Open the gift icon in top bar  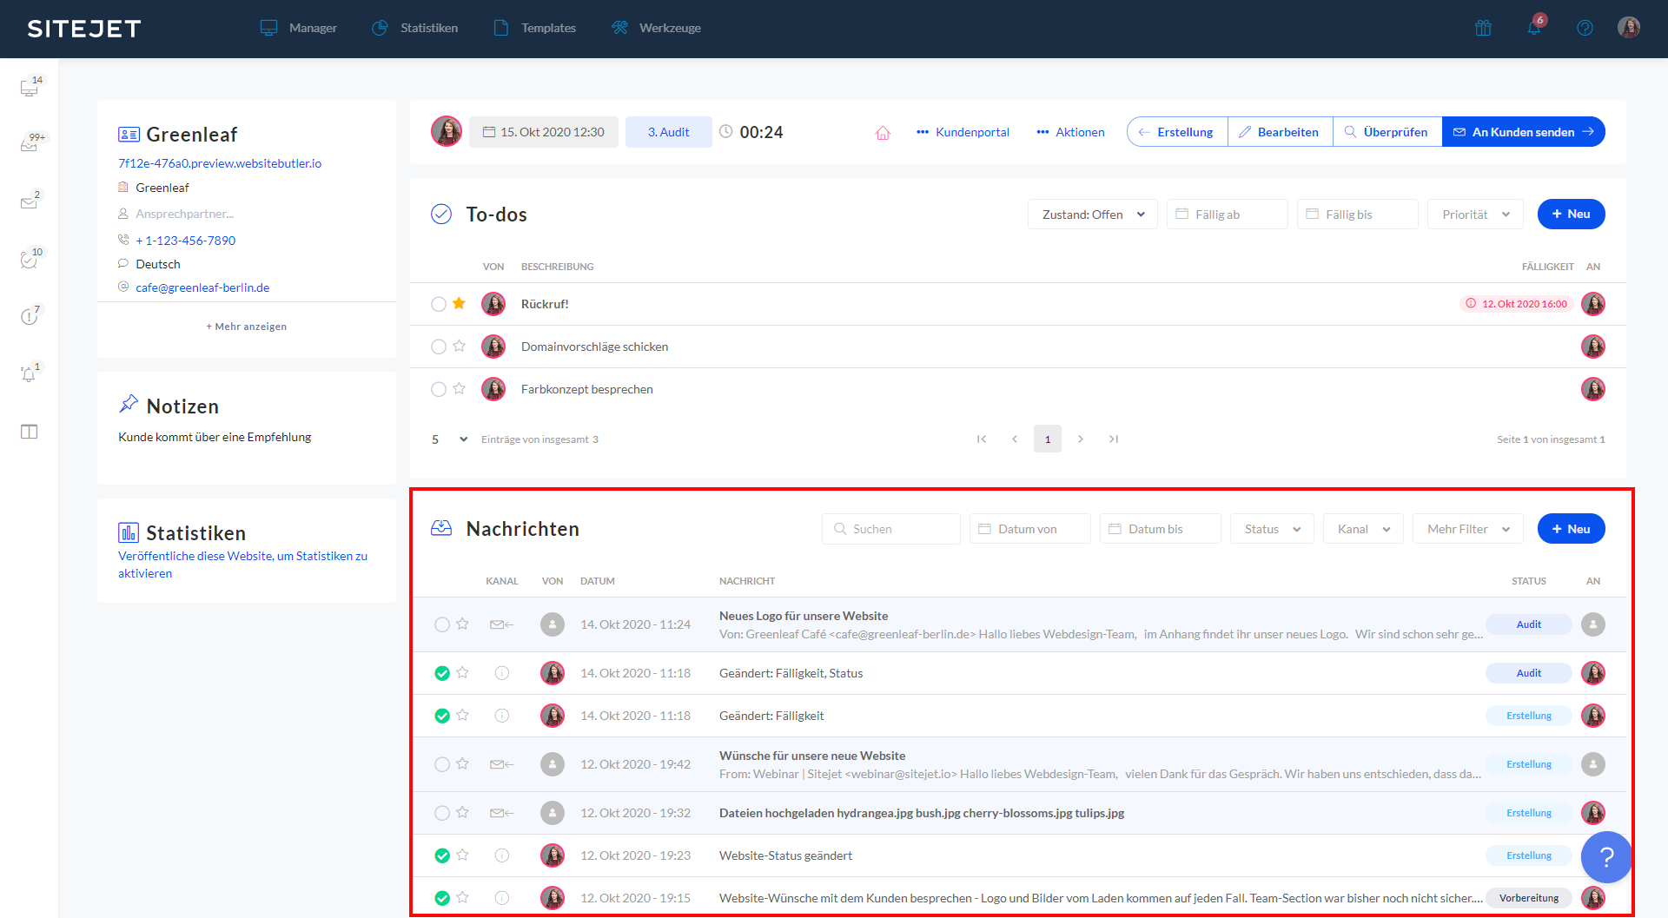pos(1483,28)
